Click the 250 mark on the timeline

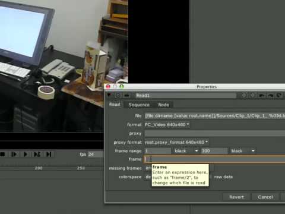click(81, 168)
